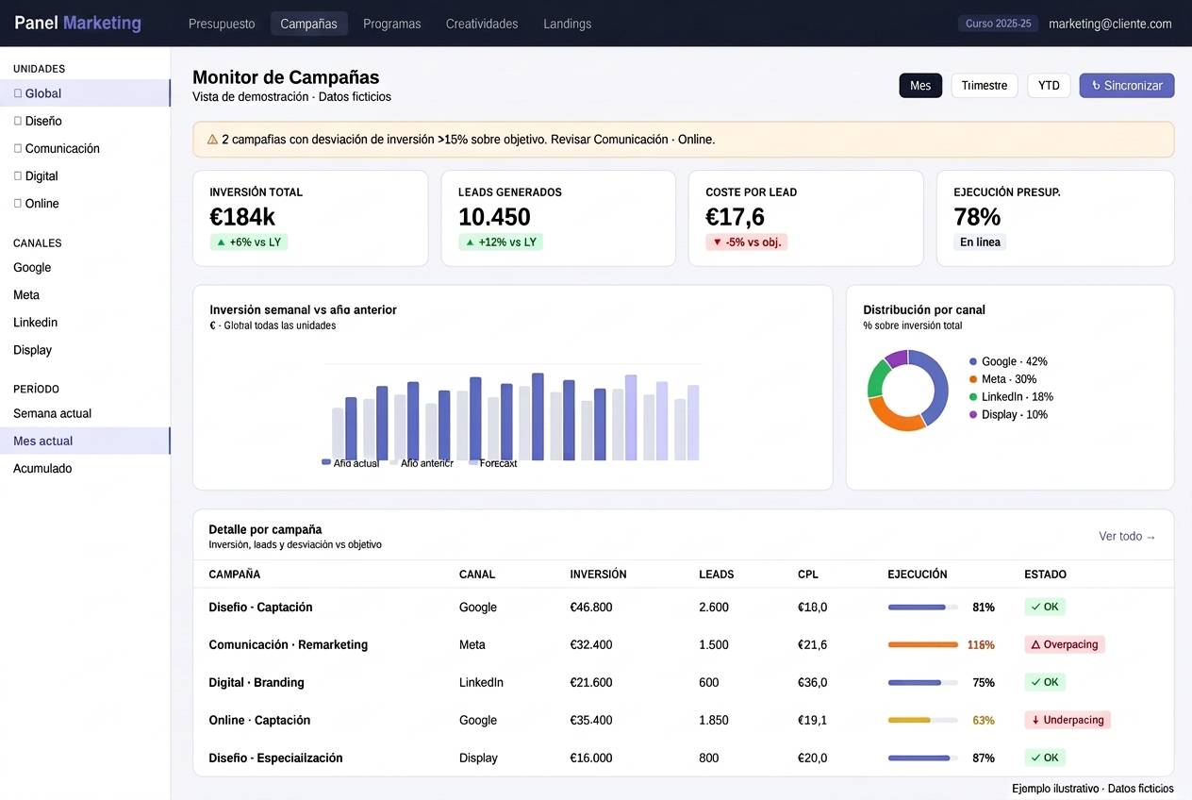
Task: Click the channel distribution donut chart
Action: [x=908, y=391]
